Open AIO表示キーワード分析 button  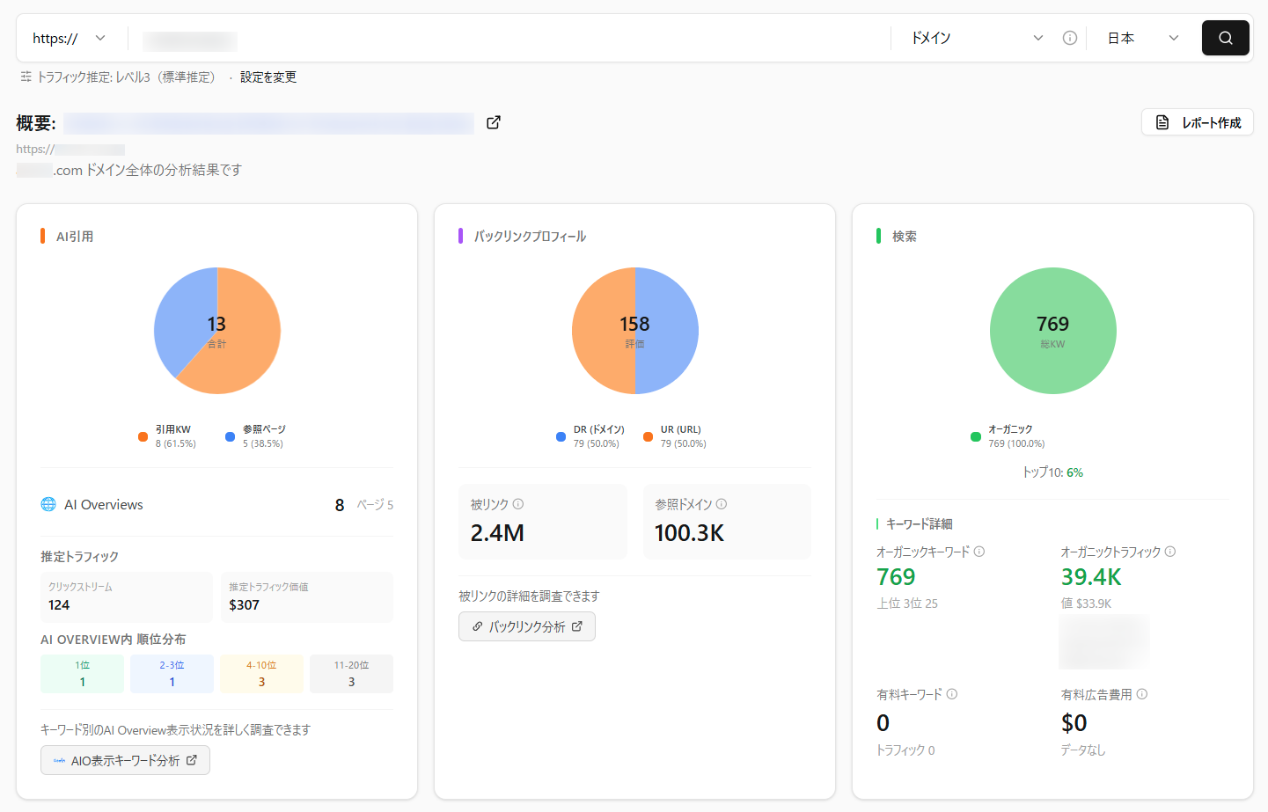coord(125,760)
